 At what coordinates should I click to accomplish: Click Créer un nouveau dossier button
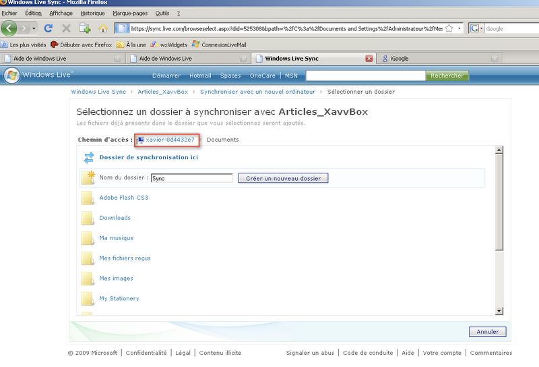(x=283, y=178)
